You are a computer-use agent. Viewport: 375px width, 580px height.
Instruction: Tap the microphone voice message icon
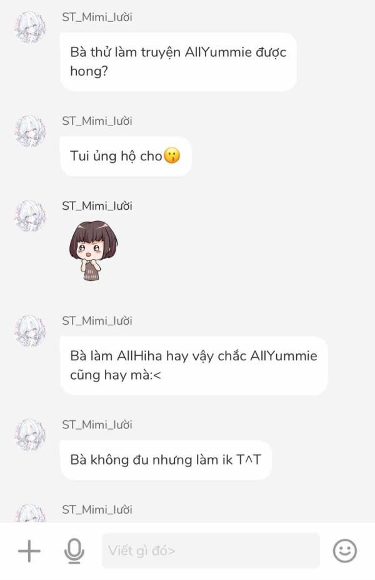click(x=74, y=551)
